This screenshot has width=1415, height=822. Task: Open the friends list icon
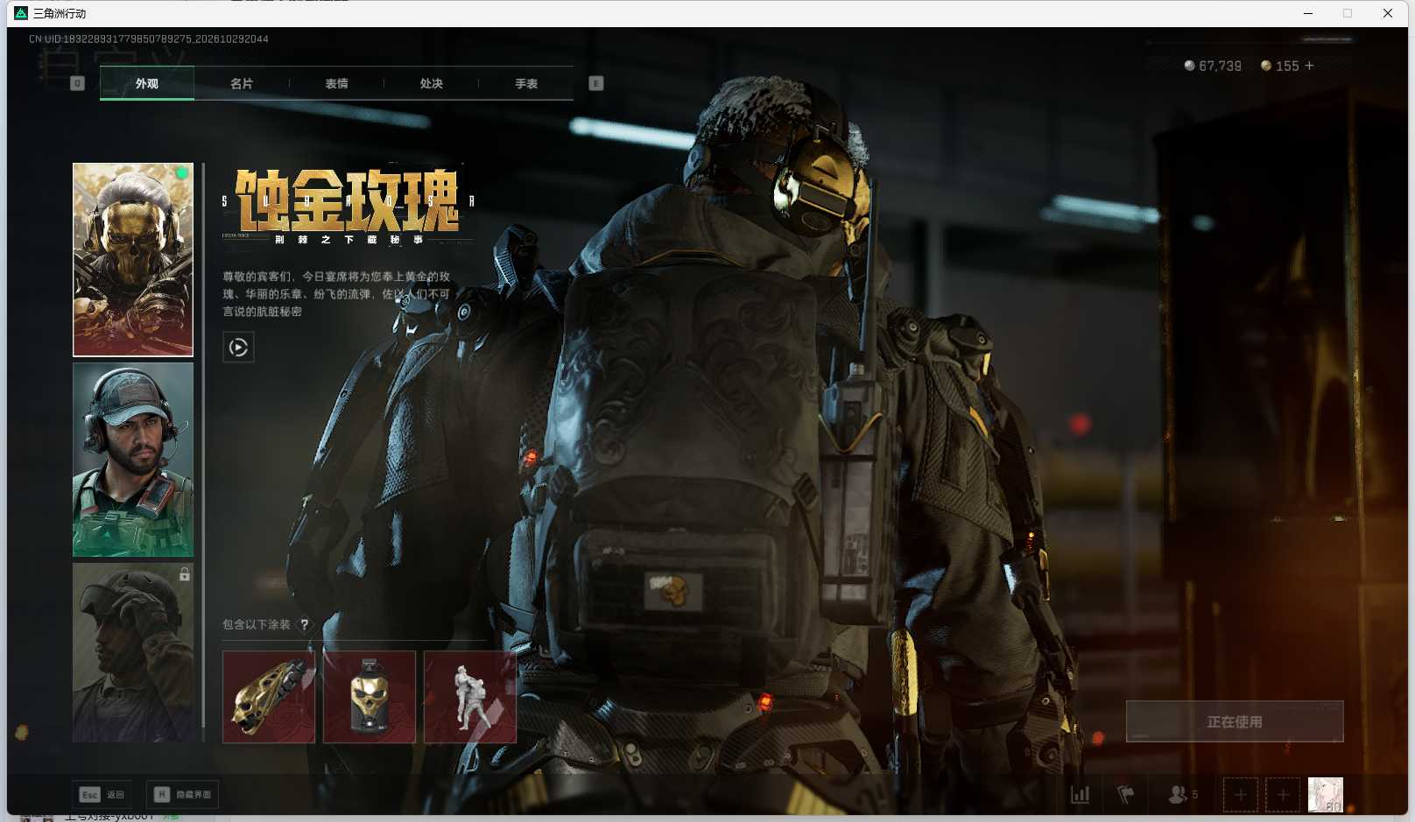click(1183, 794)
